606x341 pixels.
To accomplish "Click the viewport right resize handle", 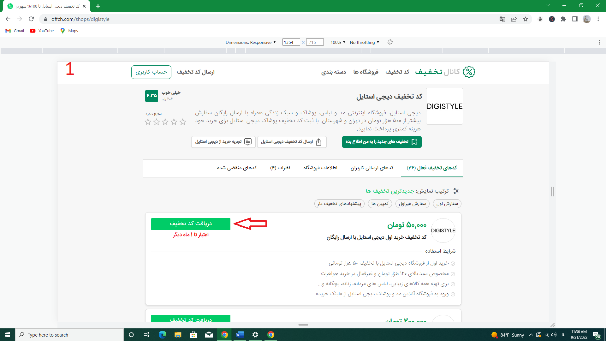I will coord(552,191).
